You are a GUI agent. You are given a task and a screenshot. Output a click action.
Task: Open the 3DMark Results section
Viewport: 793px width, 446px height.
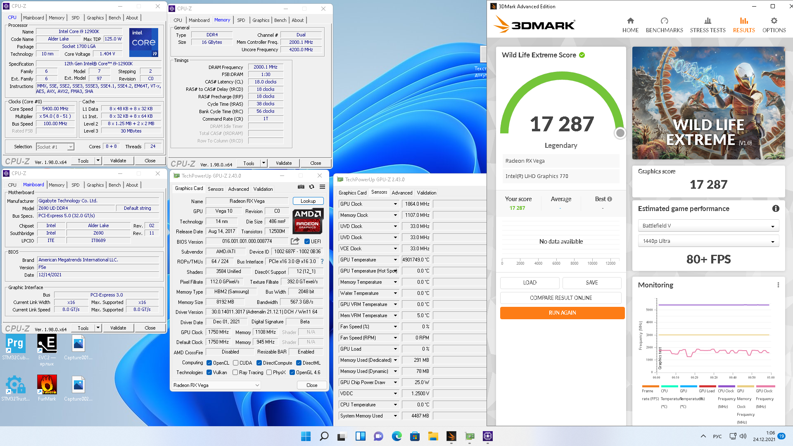744,25
